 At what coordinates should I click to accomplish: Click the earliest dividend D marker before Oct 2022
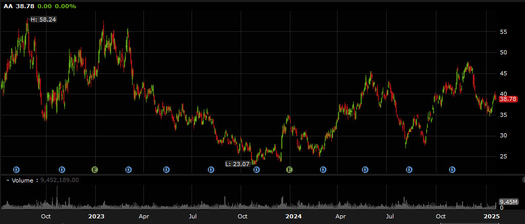point(16,170)
